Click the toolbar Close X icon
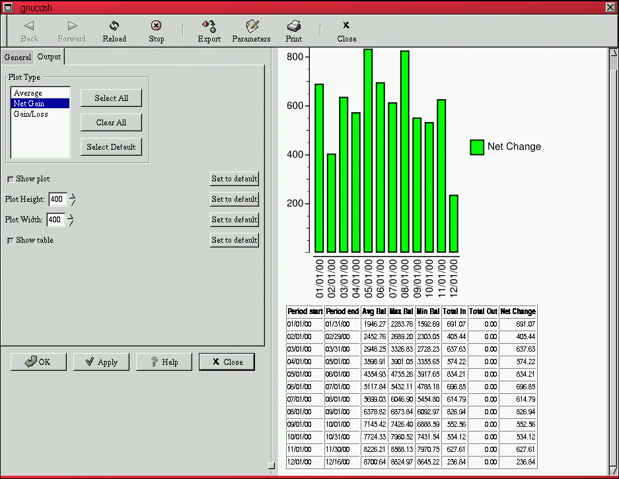This screenshot has height=479, width=619. click(346, 26)
